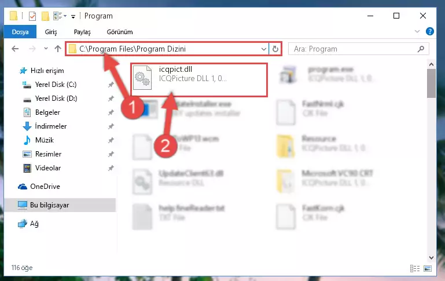Click the New Folder icon in quick access toolbar
Viewport: 445px width, 281px height.
coord(45,16)
